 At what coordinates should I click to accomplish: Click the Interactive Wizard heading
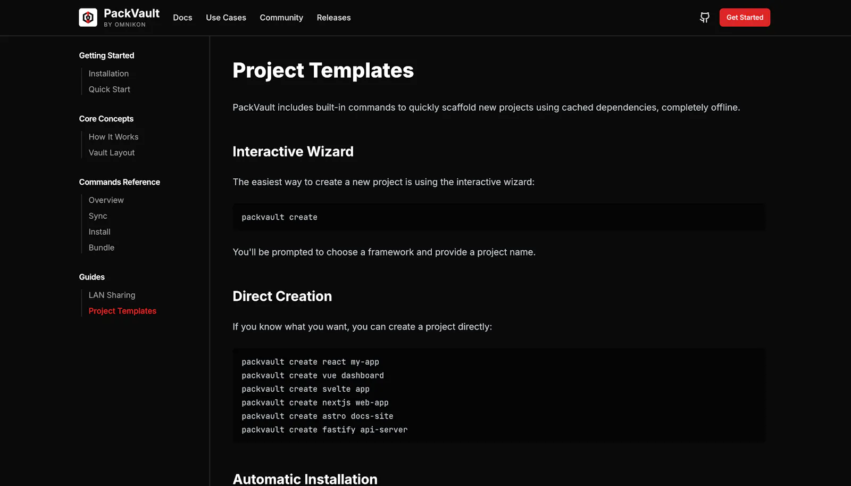(x=293, y=152)
